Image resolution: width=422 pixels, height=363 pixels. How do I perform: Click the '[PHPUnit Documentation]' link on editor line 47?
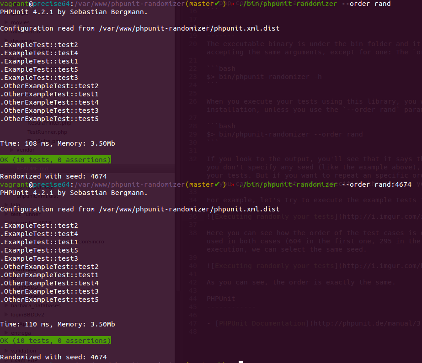coord(262,323)
